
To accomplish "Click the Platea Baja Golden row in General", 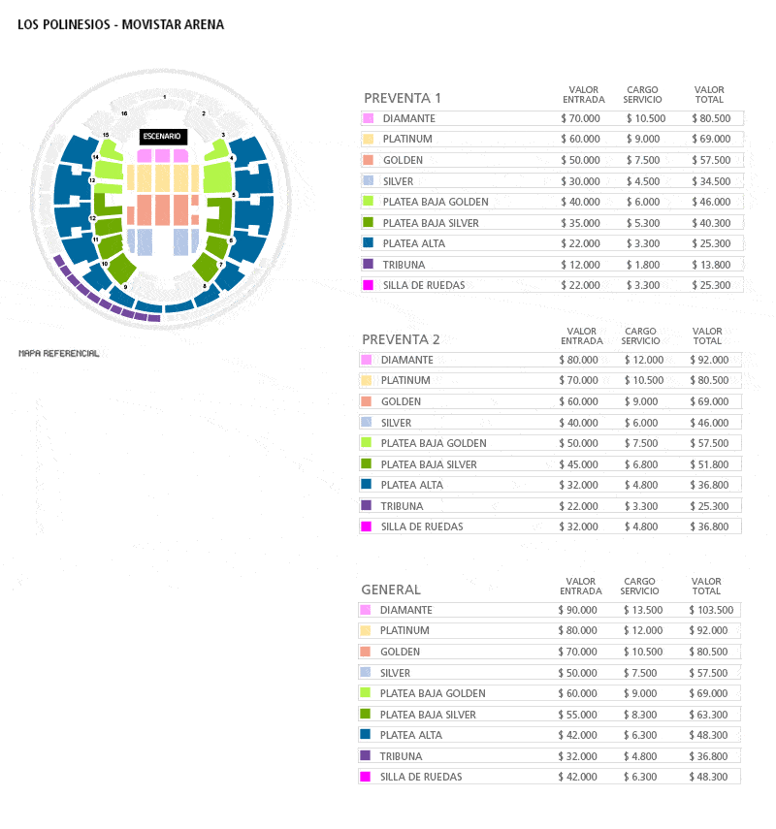I will (549, 693).
